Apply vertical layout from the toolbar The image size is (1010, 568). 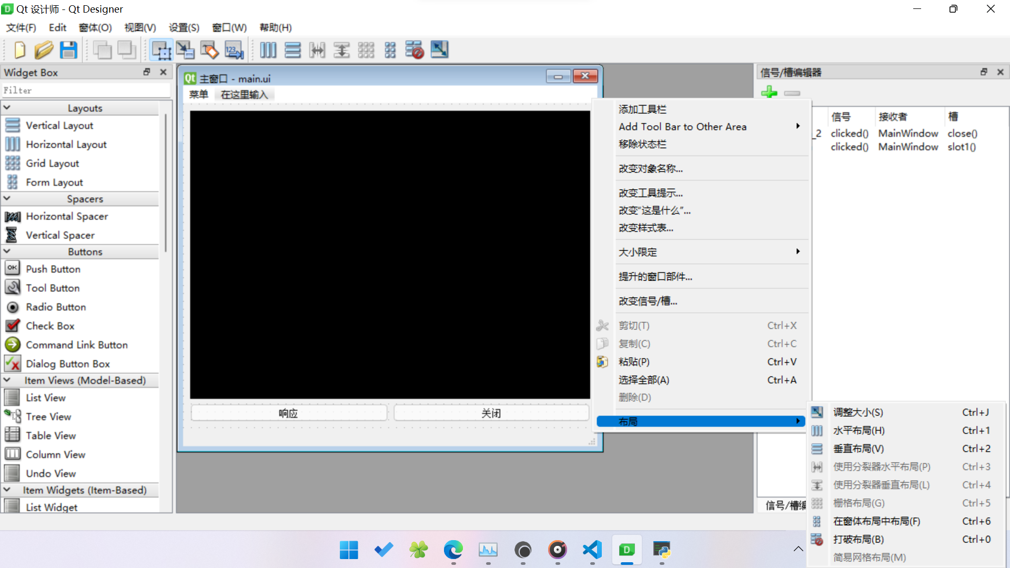coord(292,50)
